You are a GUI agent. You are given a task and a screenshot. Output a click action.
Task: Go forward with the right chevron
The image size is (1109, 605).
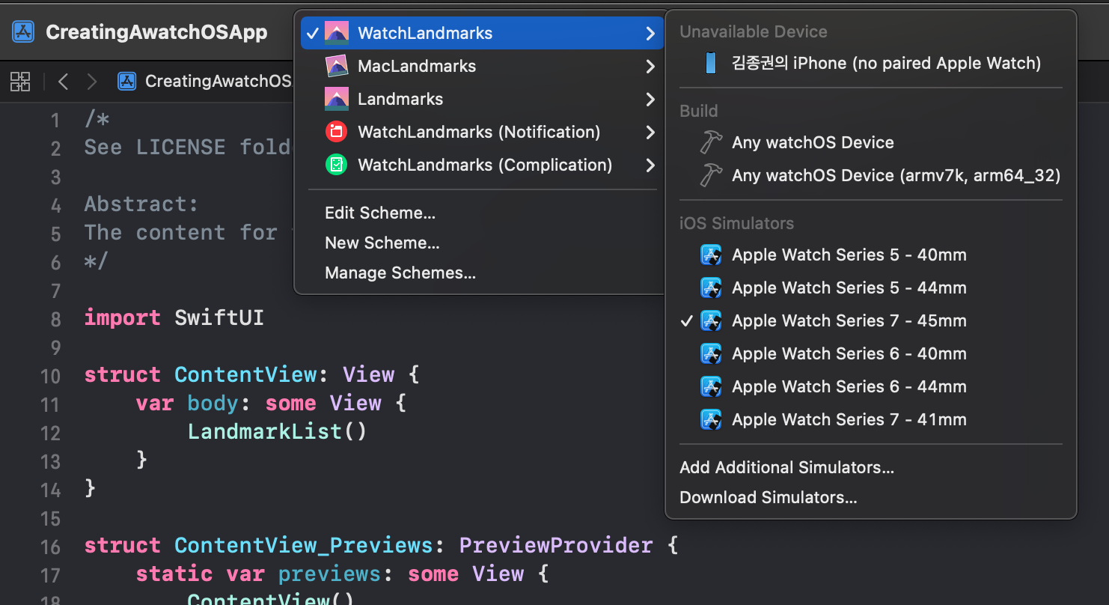click(91, 82)
